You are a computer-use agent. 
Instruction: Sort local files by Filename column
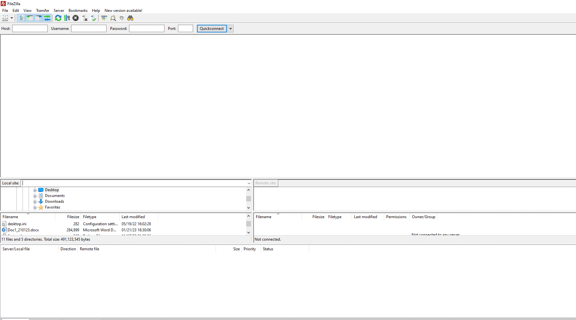click(28, 217)
